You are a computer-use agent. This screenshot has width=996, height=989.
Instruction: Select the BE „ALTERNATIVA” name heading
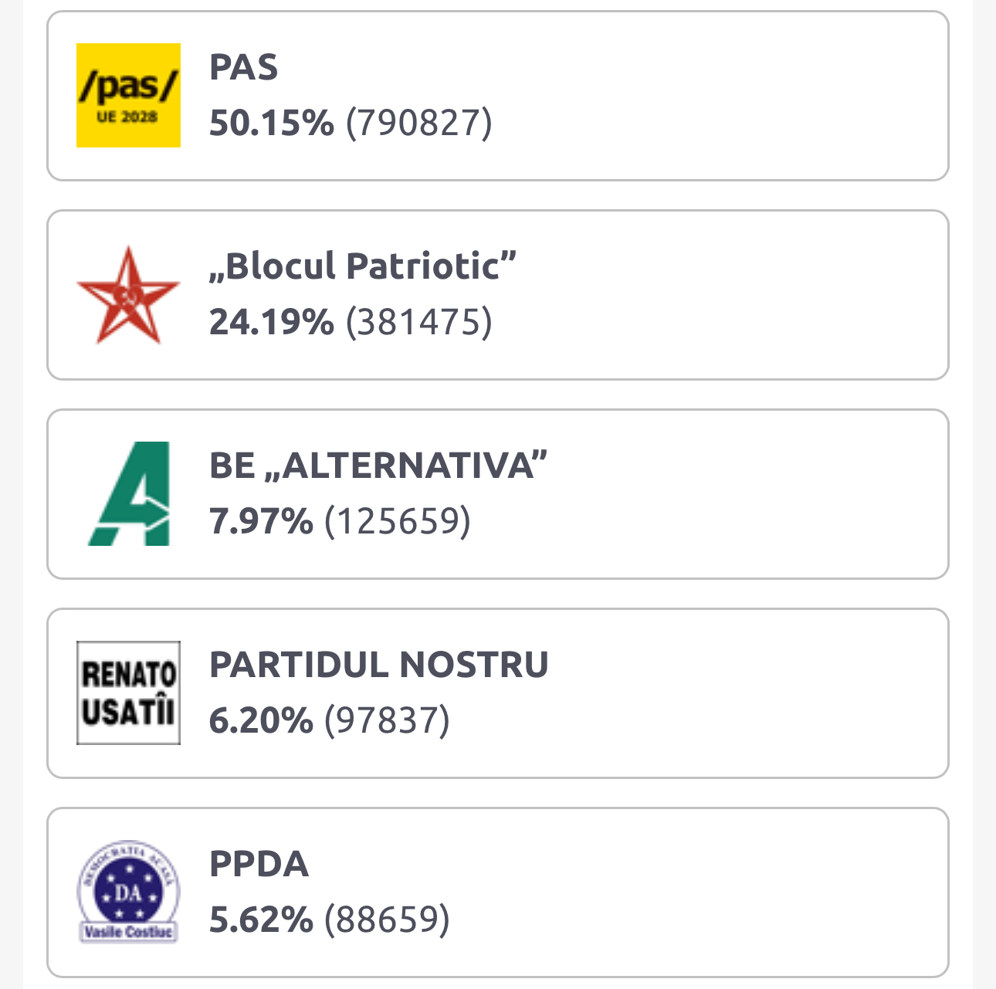tap(378, 466)
